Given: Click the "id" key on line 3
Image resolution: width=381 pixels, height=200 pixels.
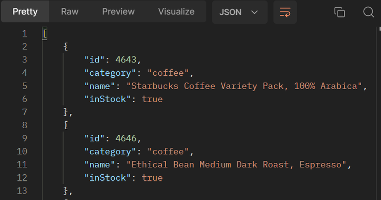Looking at the screenshot, I should 95,59.
